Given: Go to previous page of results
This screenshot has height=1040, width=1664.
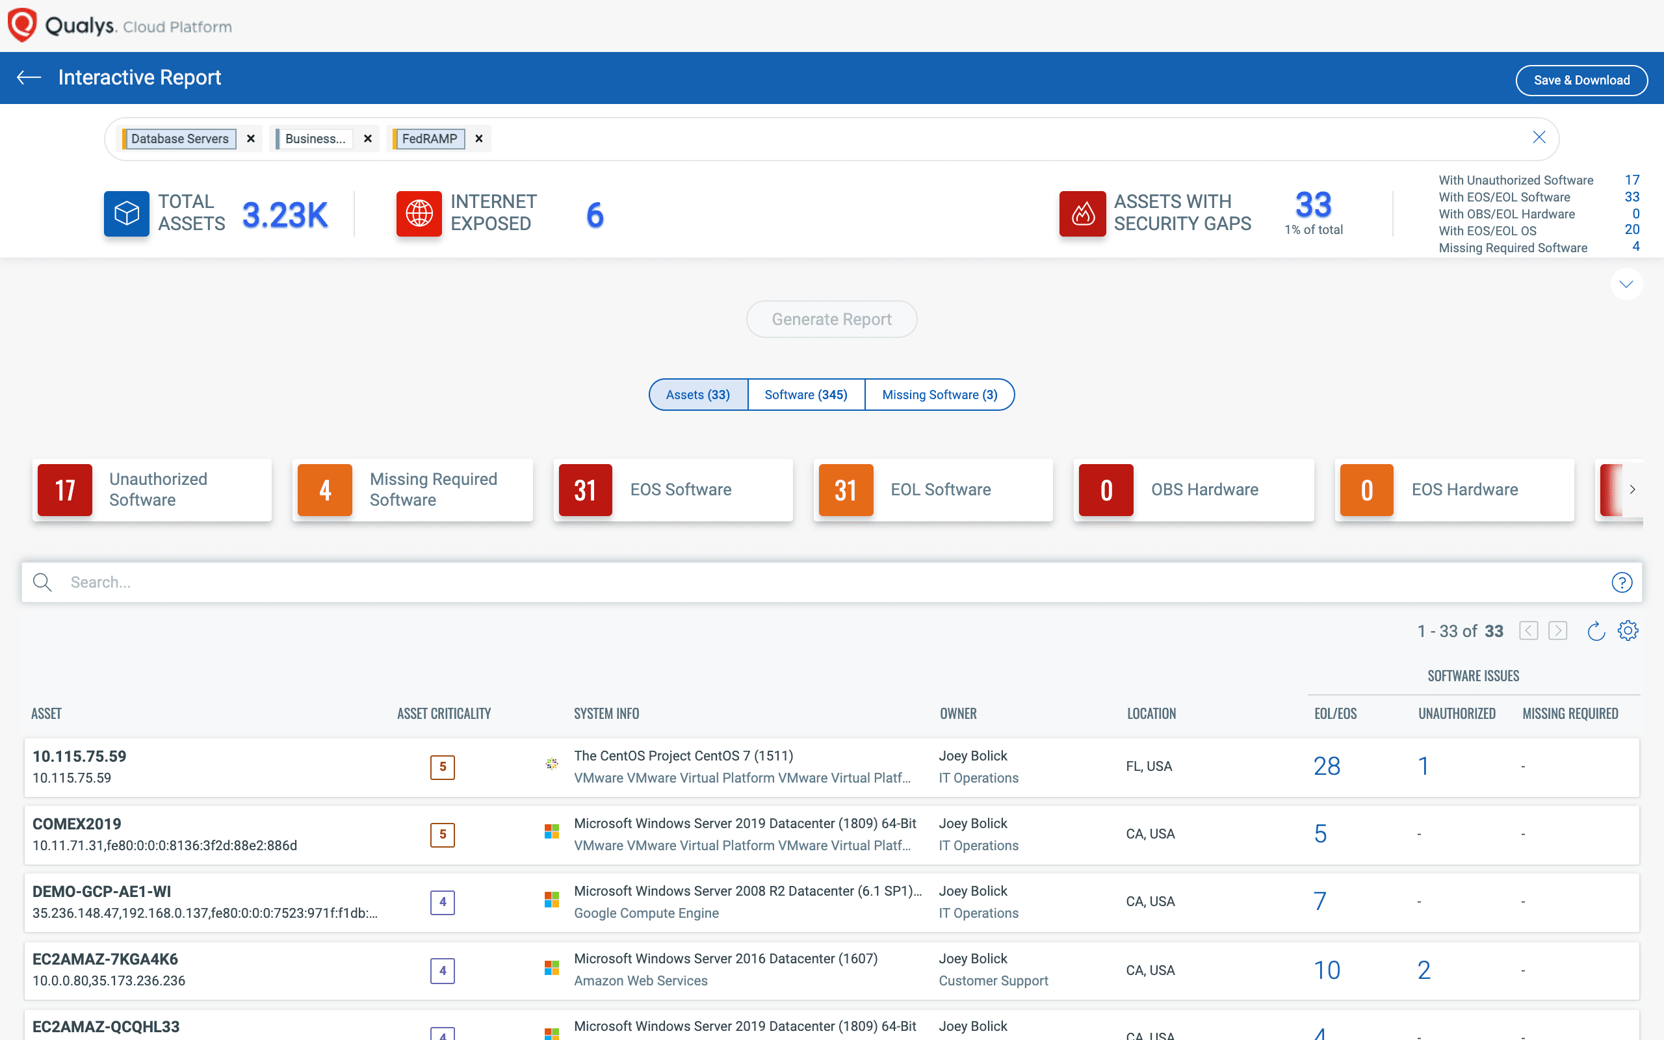Looking at the screenshot, I should (x=1529, y=630).
